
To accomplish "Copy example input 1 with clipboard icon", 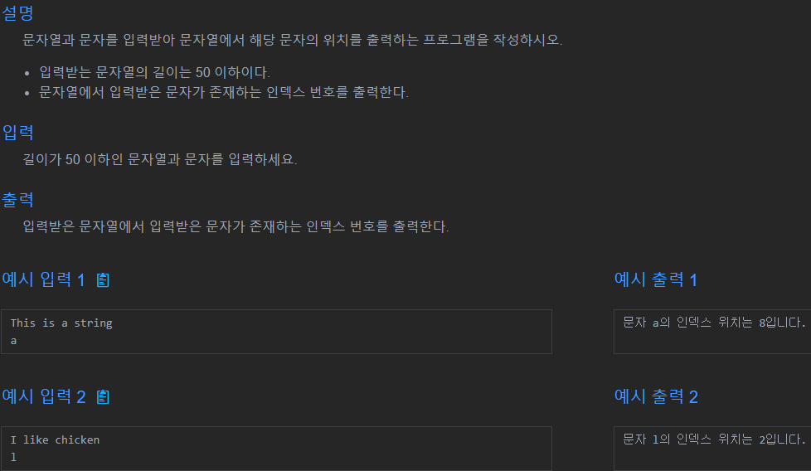I will [103, 279].
